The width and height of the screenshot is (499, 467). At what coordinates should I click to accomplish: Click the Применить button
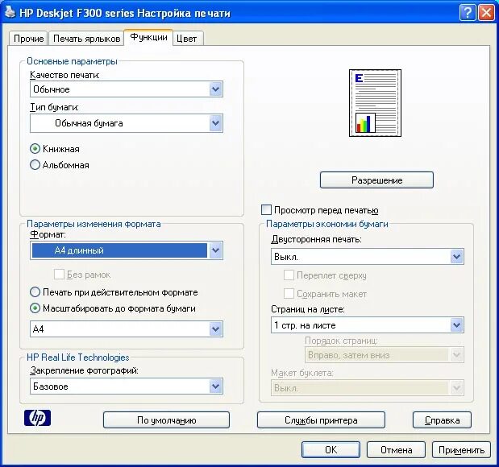coord(461,450)
